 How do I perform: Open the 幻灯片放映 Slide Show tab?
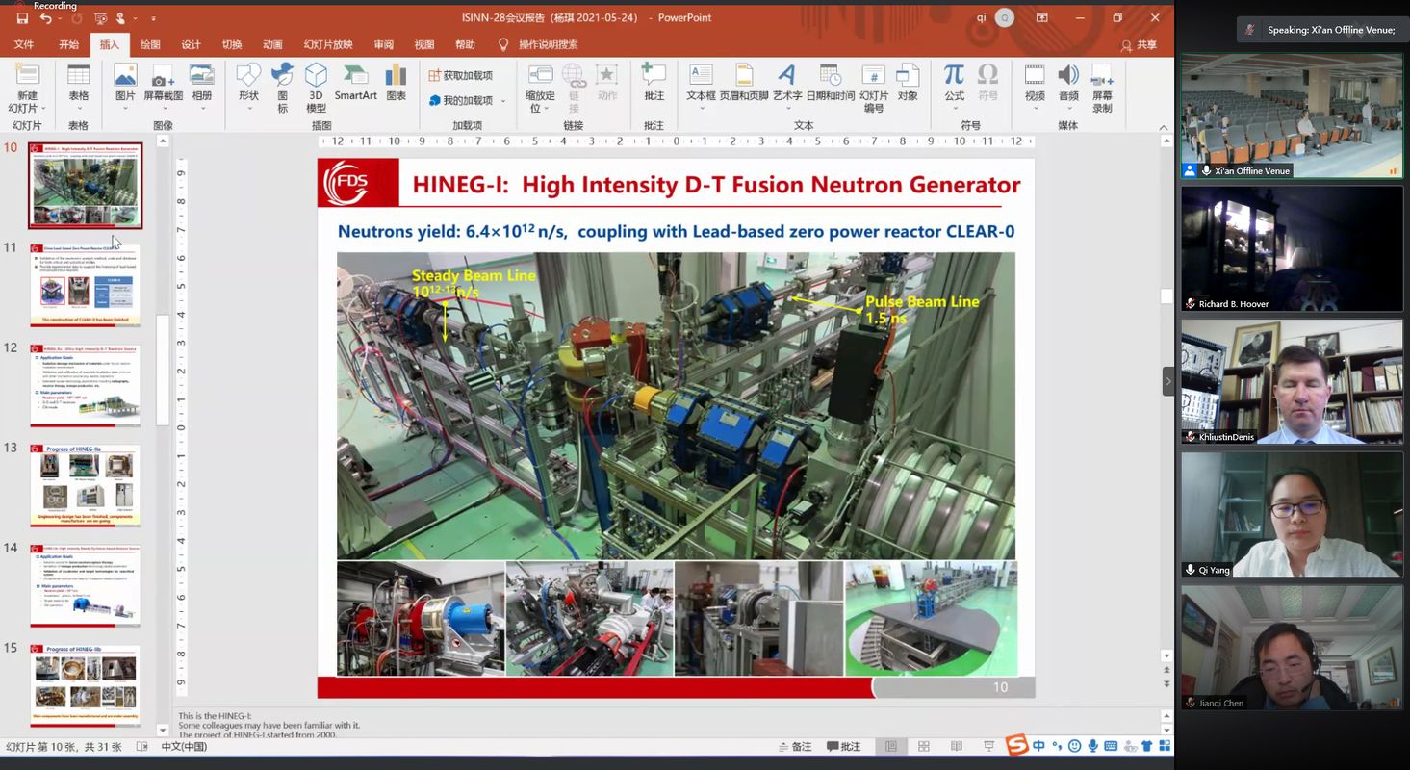327,44
